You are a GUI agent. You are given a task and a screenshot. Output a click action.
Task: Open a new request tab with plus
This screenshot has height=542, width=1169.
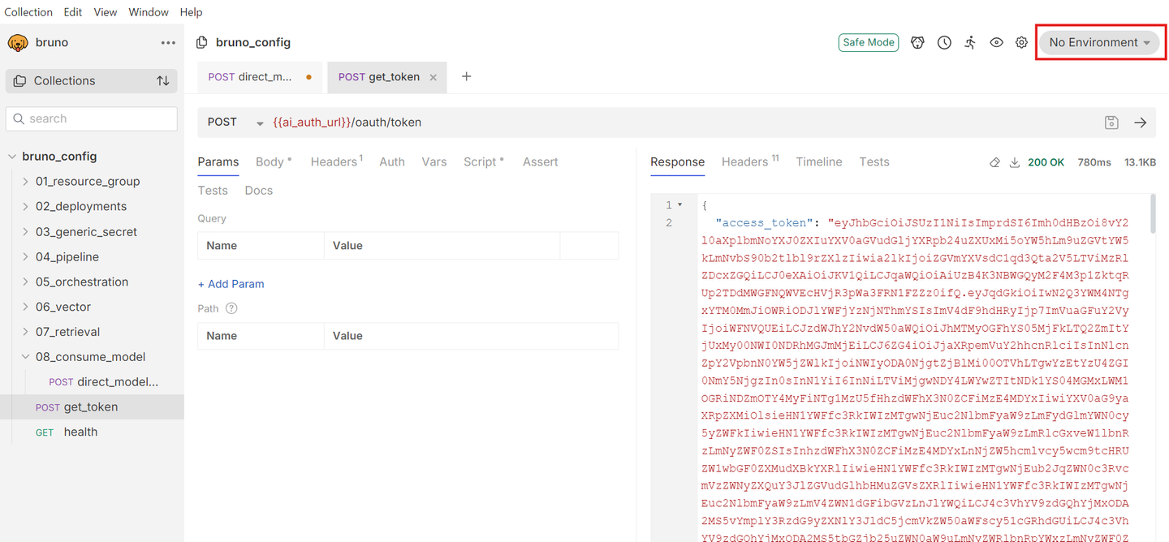coord(466,76)
